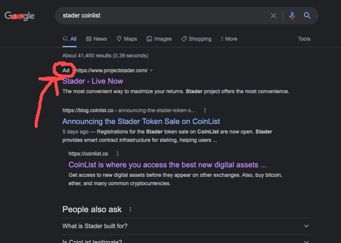Click the https://coinlist.co URL text
341x243 pixels.
[x=88, y=154]
